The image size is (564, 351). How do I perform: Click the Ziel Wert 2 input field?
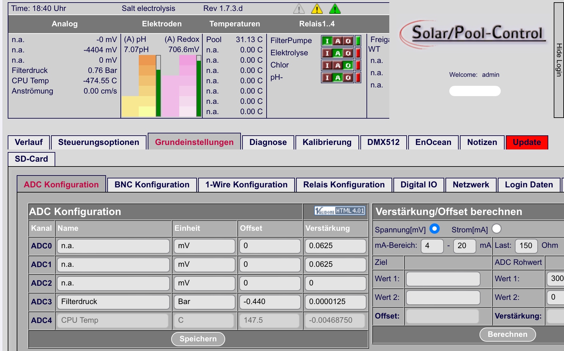[x=443, y=298]
